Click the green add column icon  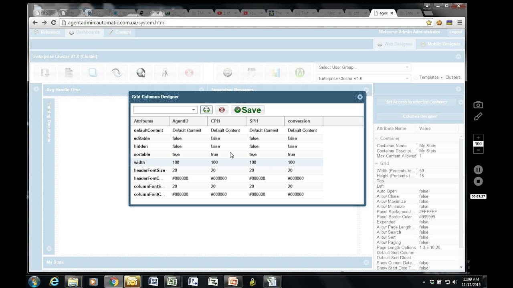pos(206,110)
